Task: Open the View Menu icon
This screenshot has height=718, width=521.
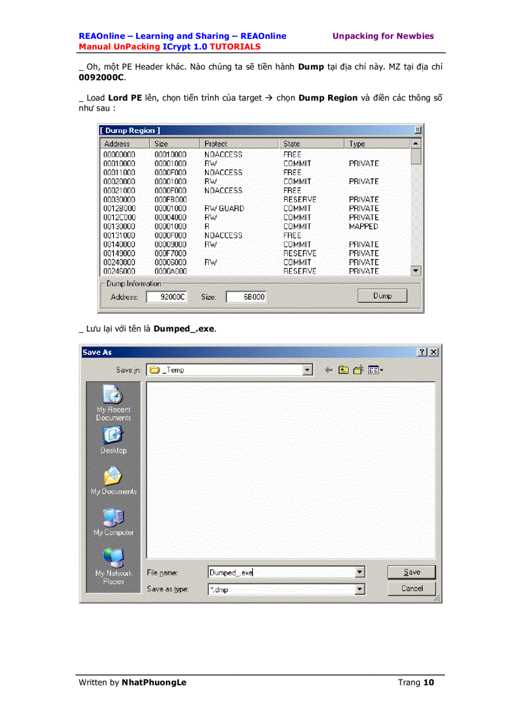Action: (374, 370)
